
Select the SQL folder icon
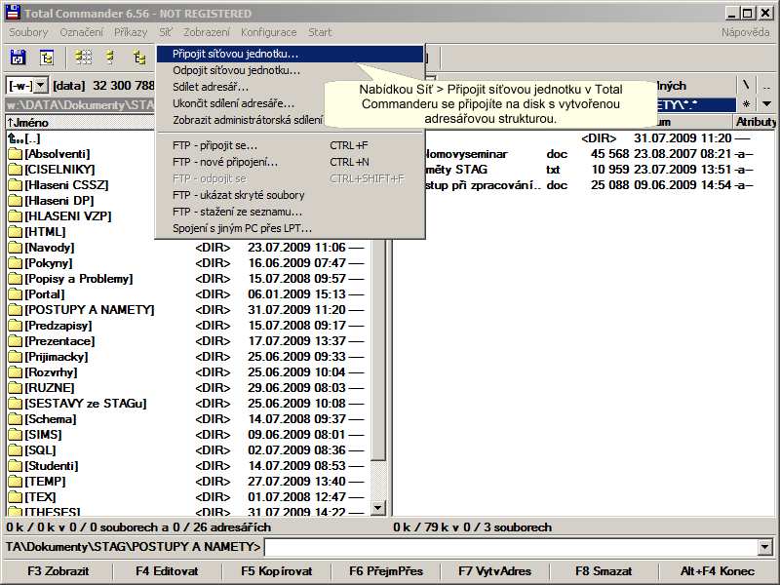[x=16, y=450]
